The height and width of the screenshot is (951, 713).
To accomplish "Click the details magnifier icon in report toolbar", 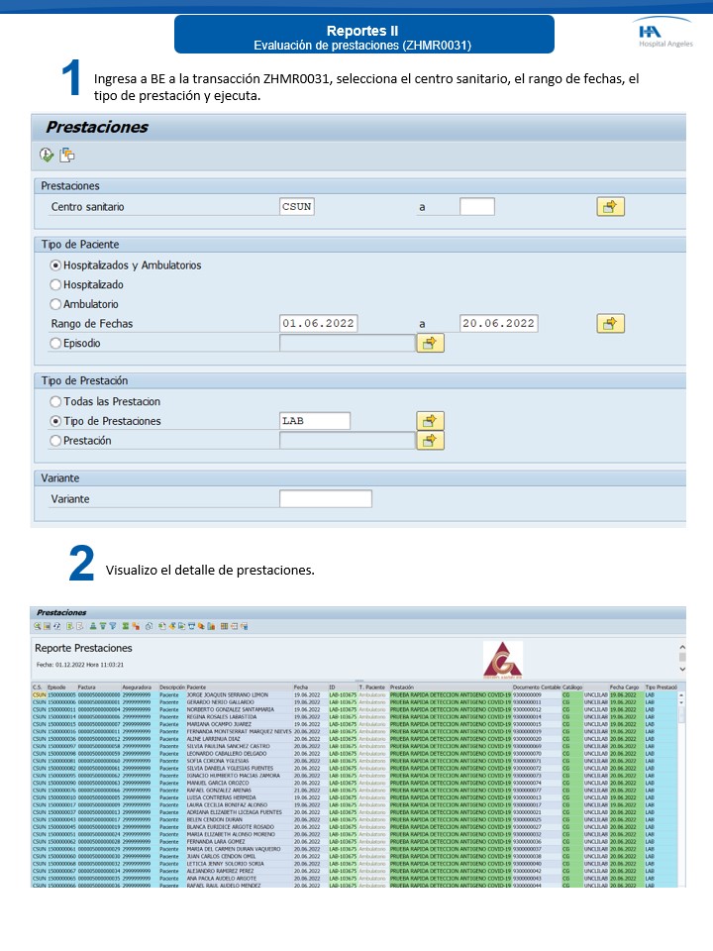I will pos(37,626).
